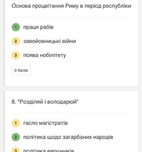Click green circle 1 beside 'праця рабів'
The image size is (142, 152).
[x=16, y=27]
